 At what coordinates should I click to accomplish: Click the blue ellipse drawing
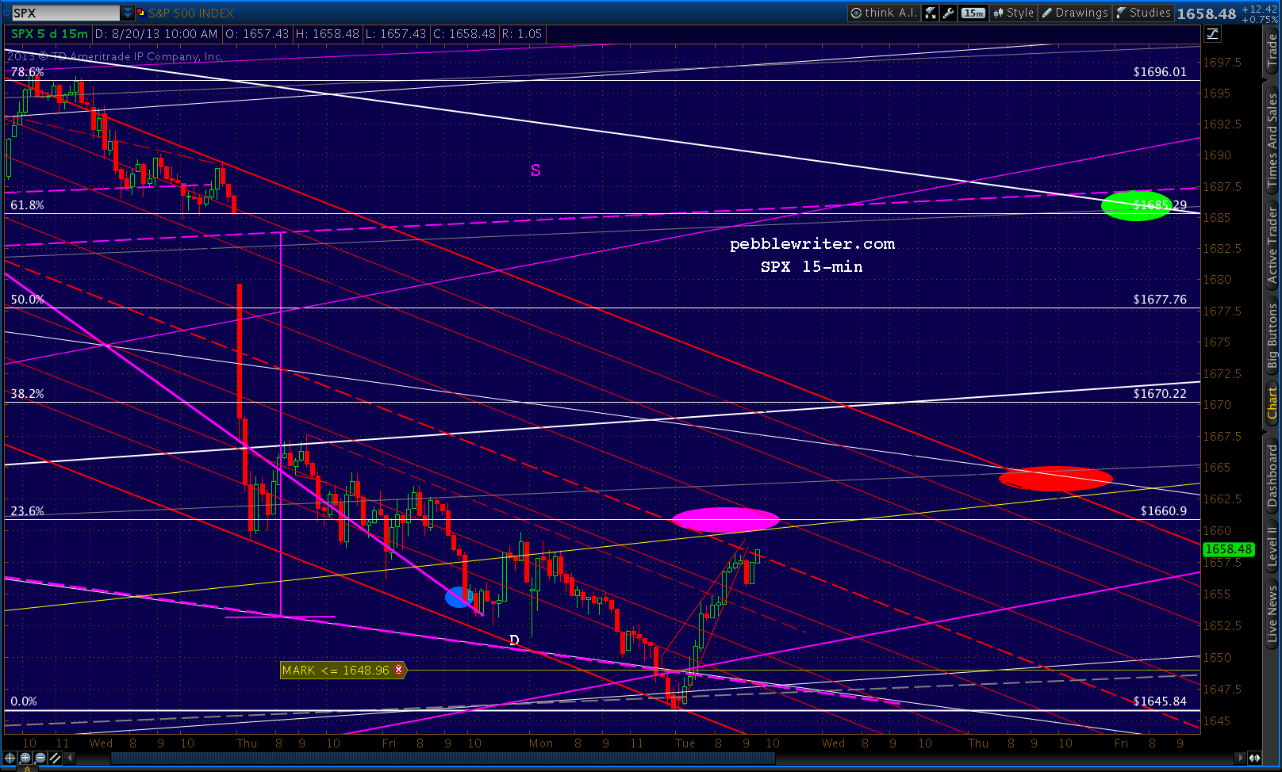(458, 597)
